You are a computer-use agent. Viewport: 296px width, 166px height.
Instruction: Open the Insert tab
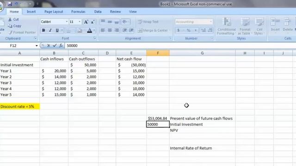coord(31,12)
